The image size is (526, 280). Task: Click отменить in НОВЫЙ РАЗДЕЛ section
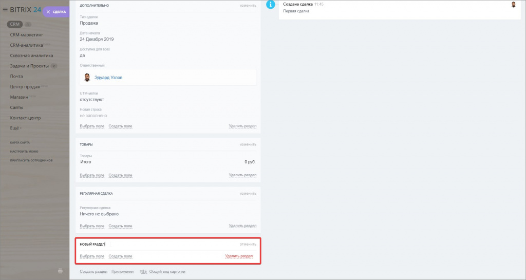(248, 244)
